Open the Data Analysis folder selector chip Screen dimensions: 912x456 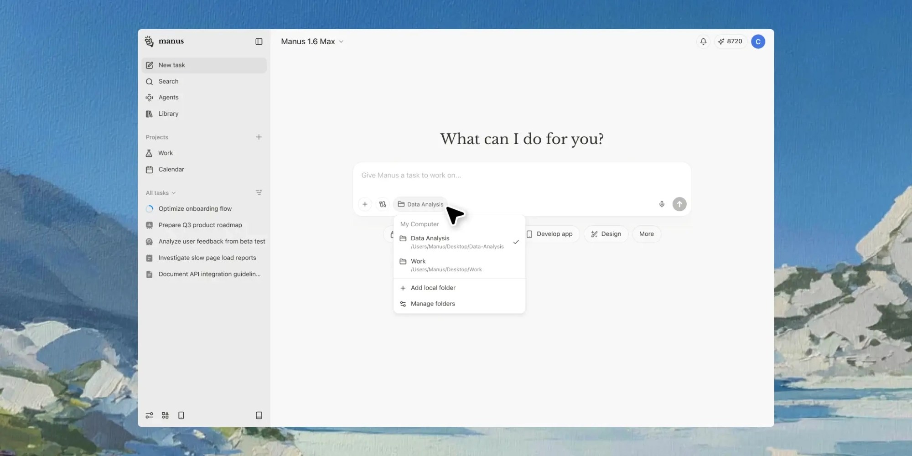pos(420,204)
